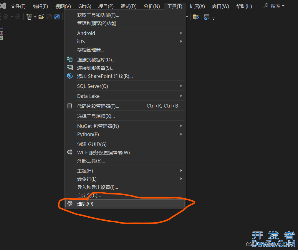Open the 工具箱 side panel tab
This screenshot has height=250, width=298.
click(1, 33)
